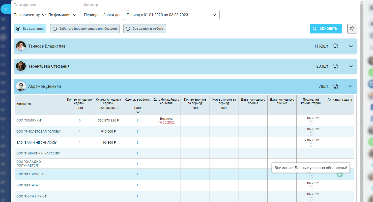Click question mark icon in ООО "ХОМЯЧКИ" row
Viewport: 373px width, 202px height.
(311, 122)
